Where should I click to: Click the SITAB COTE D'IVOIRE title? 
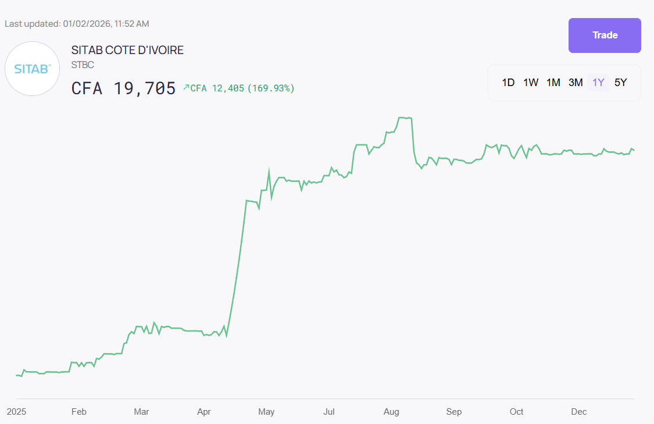pos(127,51)
